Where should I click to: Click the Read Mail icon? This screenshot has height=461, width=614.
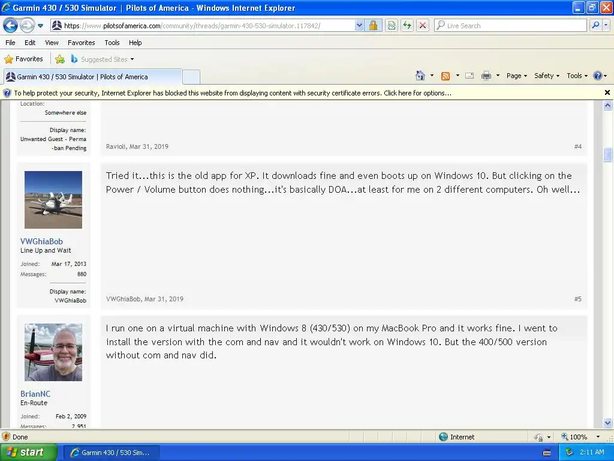click(x=469, y=76)
